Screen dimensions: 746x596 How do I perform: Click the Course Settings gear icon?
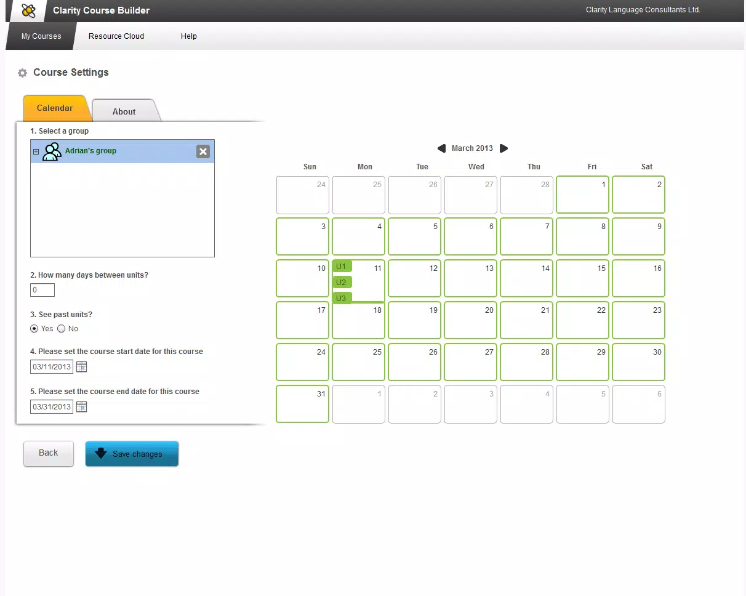[23, 73]
